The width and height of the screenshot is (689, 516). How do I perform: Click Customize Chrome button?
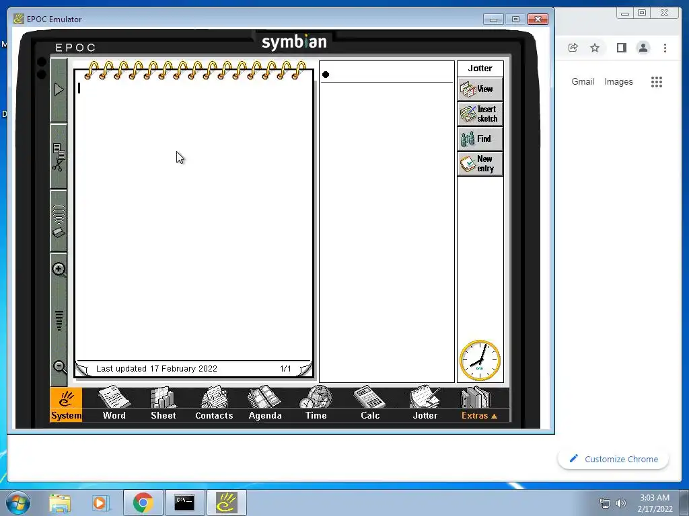coord(614,459)
